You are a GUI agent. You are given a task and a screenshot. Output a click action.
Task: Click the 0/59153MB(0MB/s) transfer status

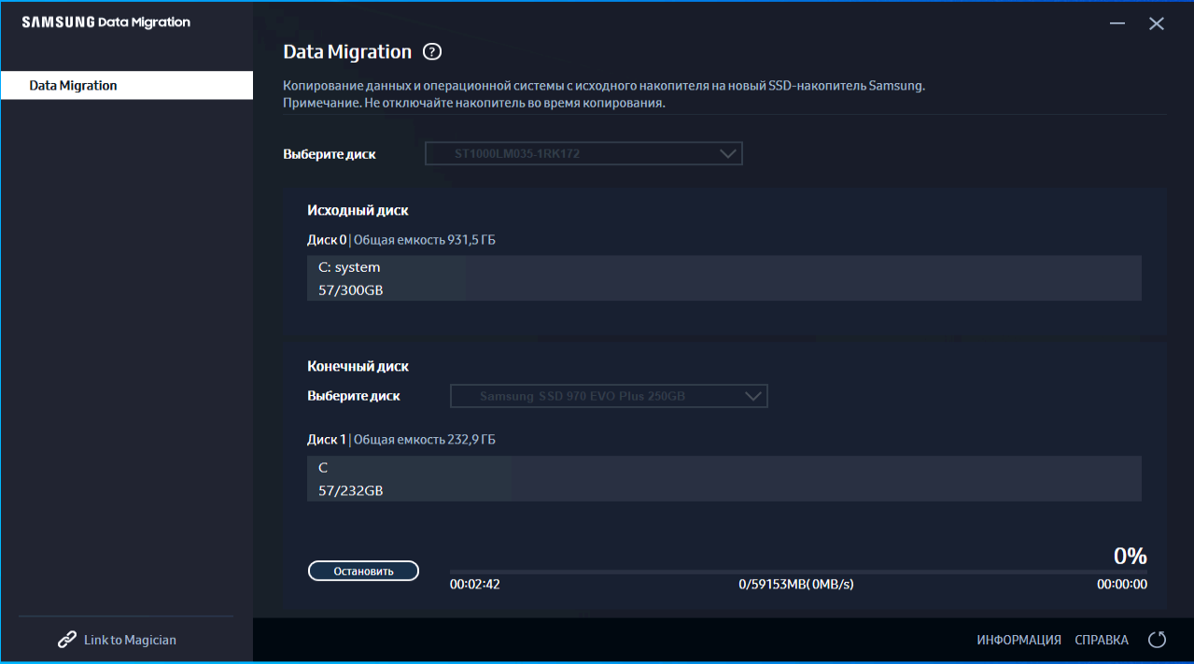[796, 585]
